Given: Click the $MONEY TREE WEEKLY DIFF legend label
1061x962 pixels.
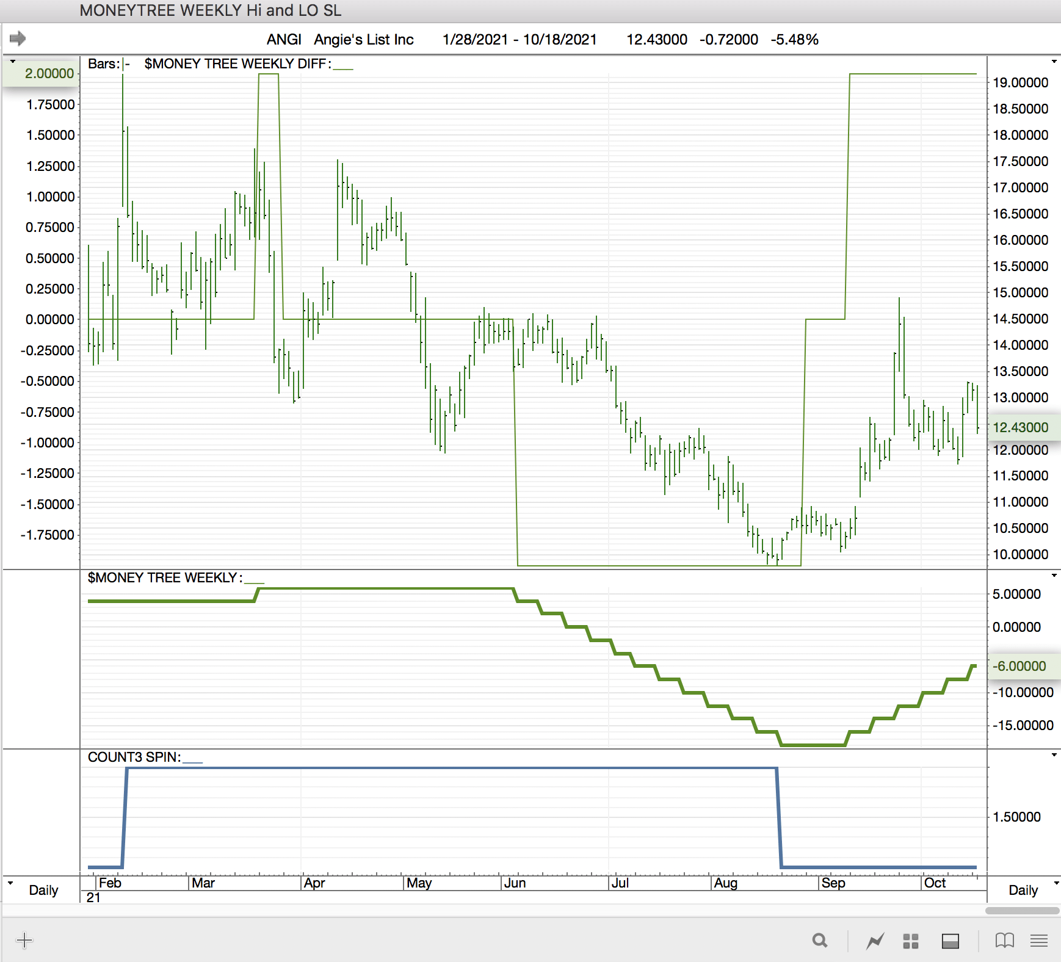Looking at the screenshot, I should coord(237,64).
